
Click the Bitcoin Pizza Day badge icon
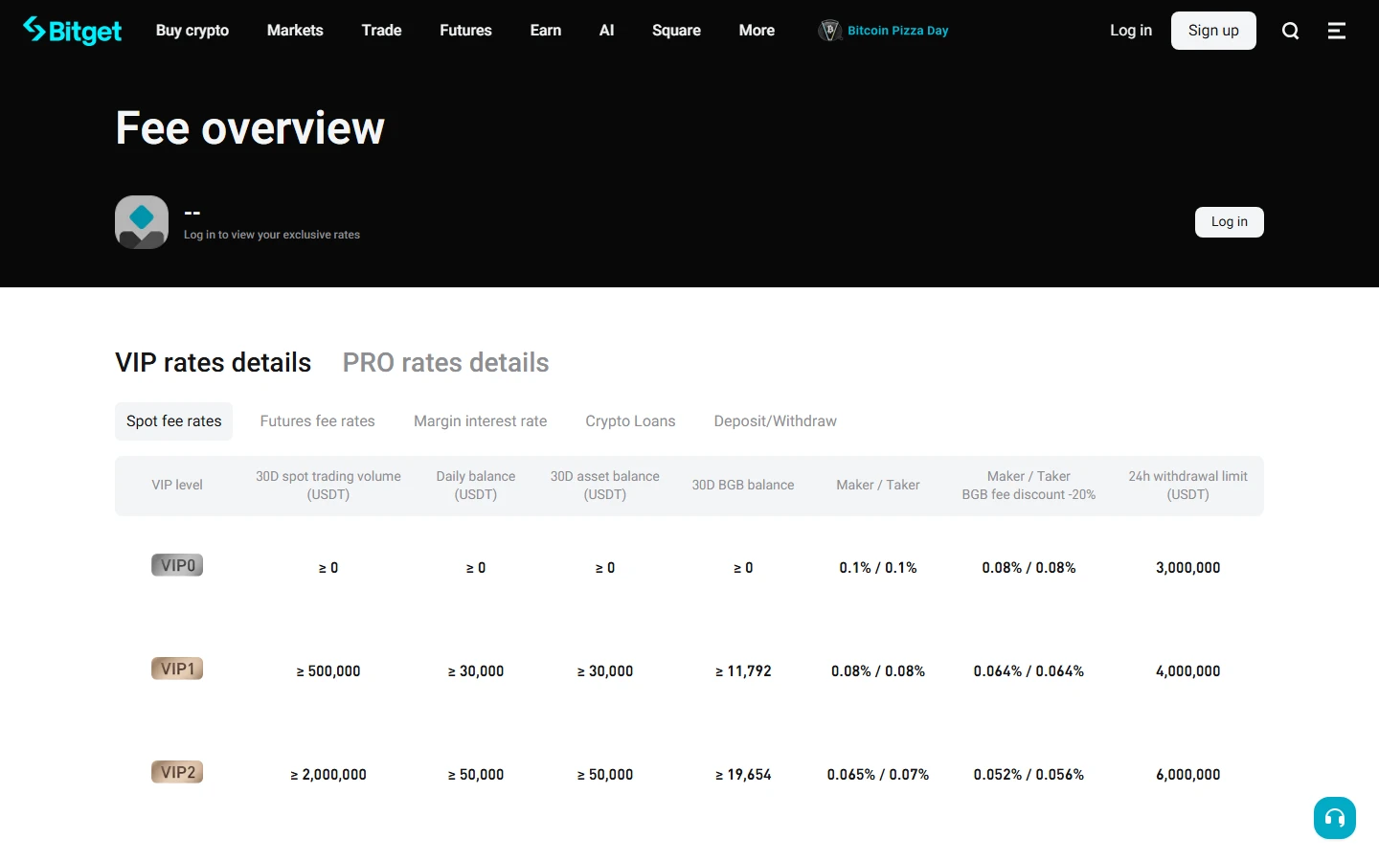tap(829, 31)
